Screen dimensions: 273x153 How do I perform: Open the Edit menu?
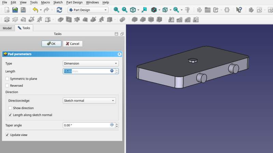(x=13, y=2)
